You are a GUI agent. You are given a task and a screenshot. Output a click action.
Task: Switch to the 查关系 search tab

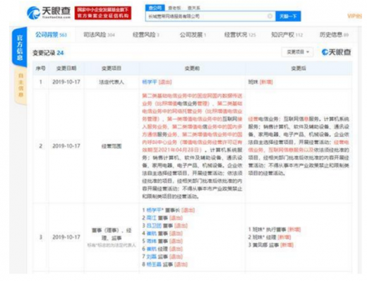(x=193, y=8)
